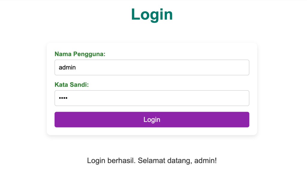The height and width of the screenshot is (172, 307).
Task: Click the green Login title text
Action: [x=152, y=14]
